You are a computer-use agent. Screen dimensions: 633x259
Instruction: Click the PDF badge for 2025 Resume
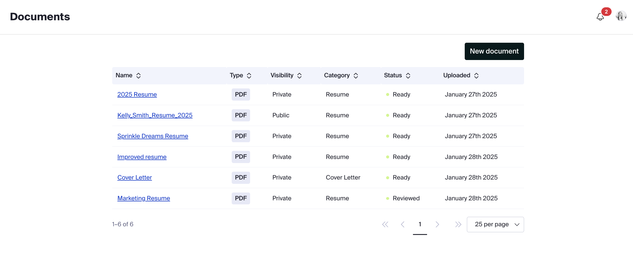coord(241,95)
